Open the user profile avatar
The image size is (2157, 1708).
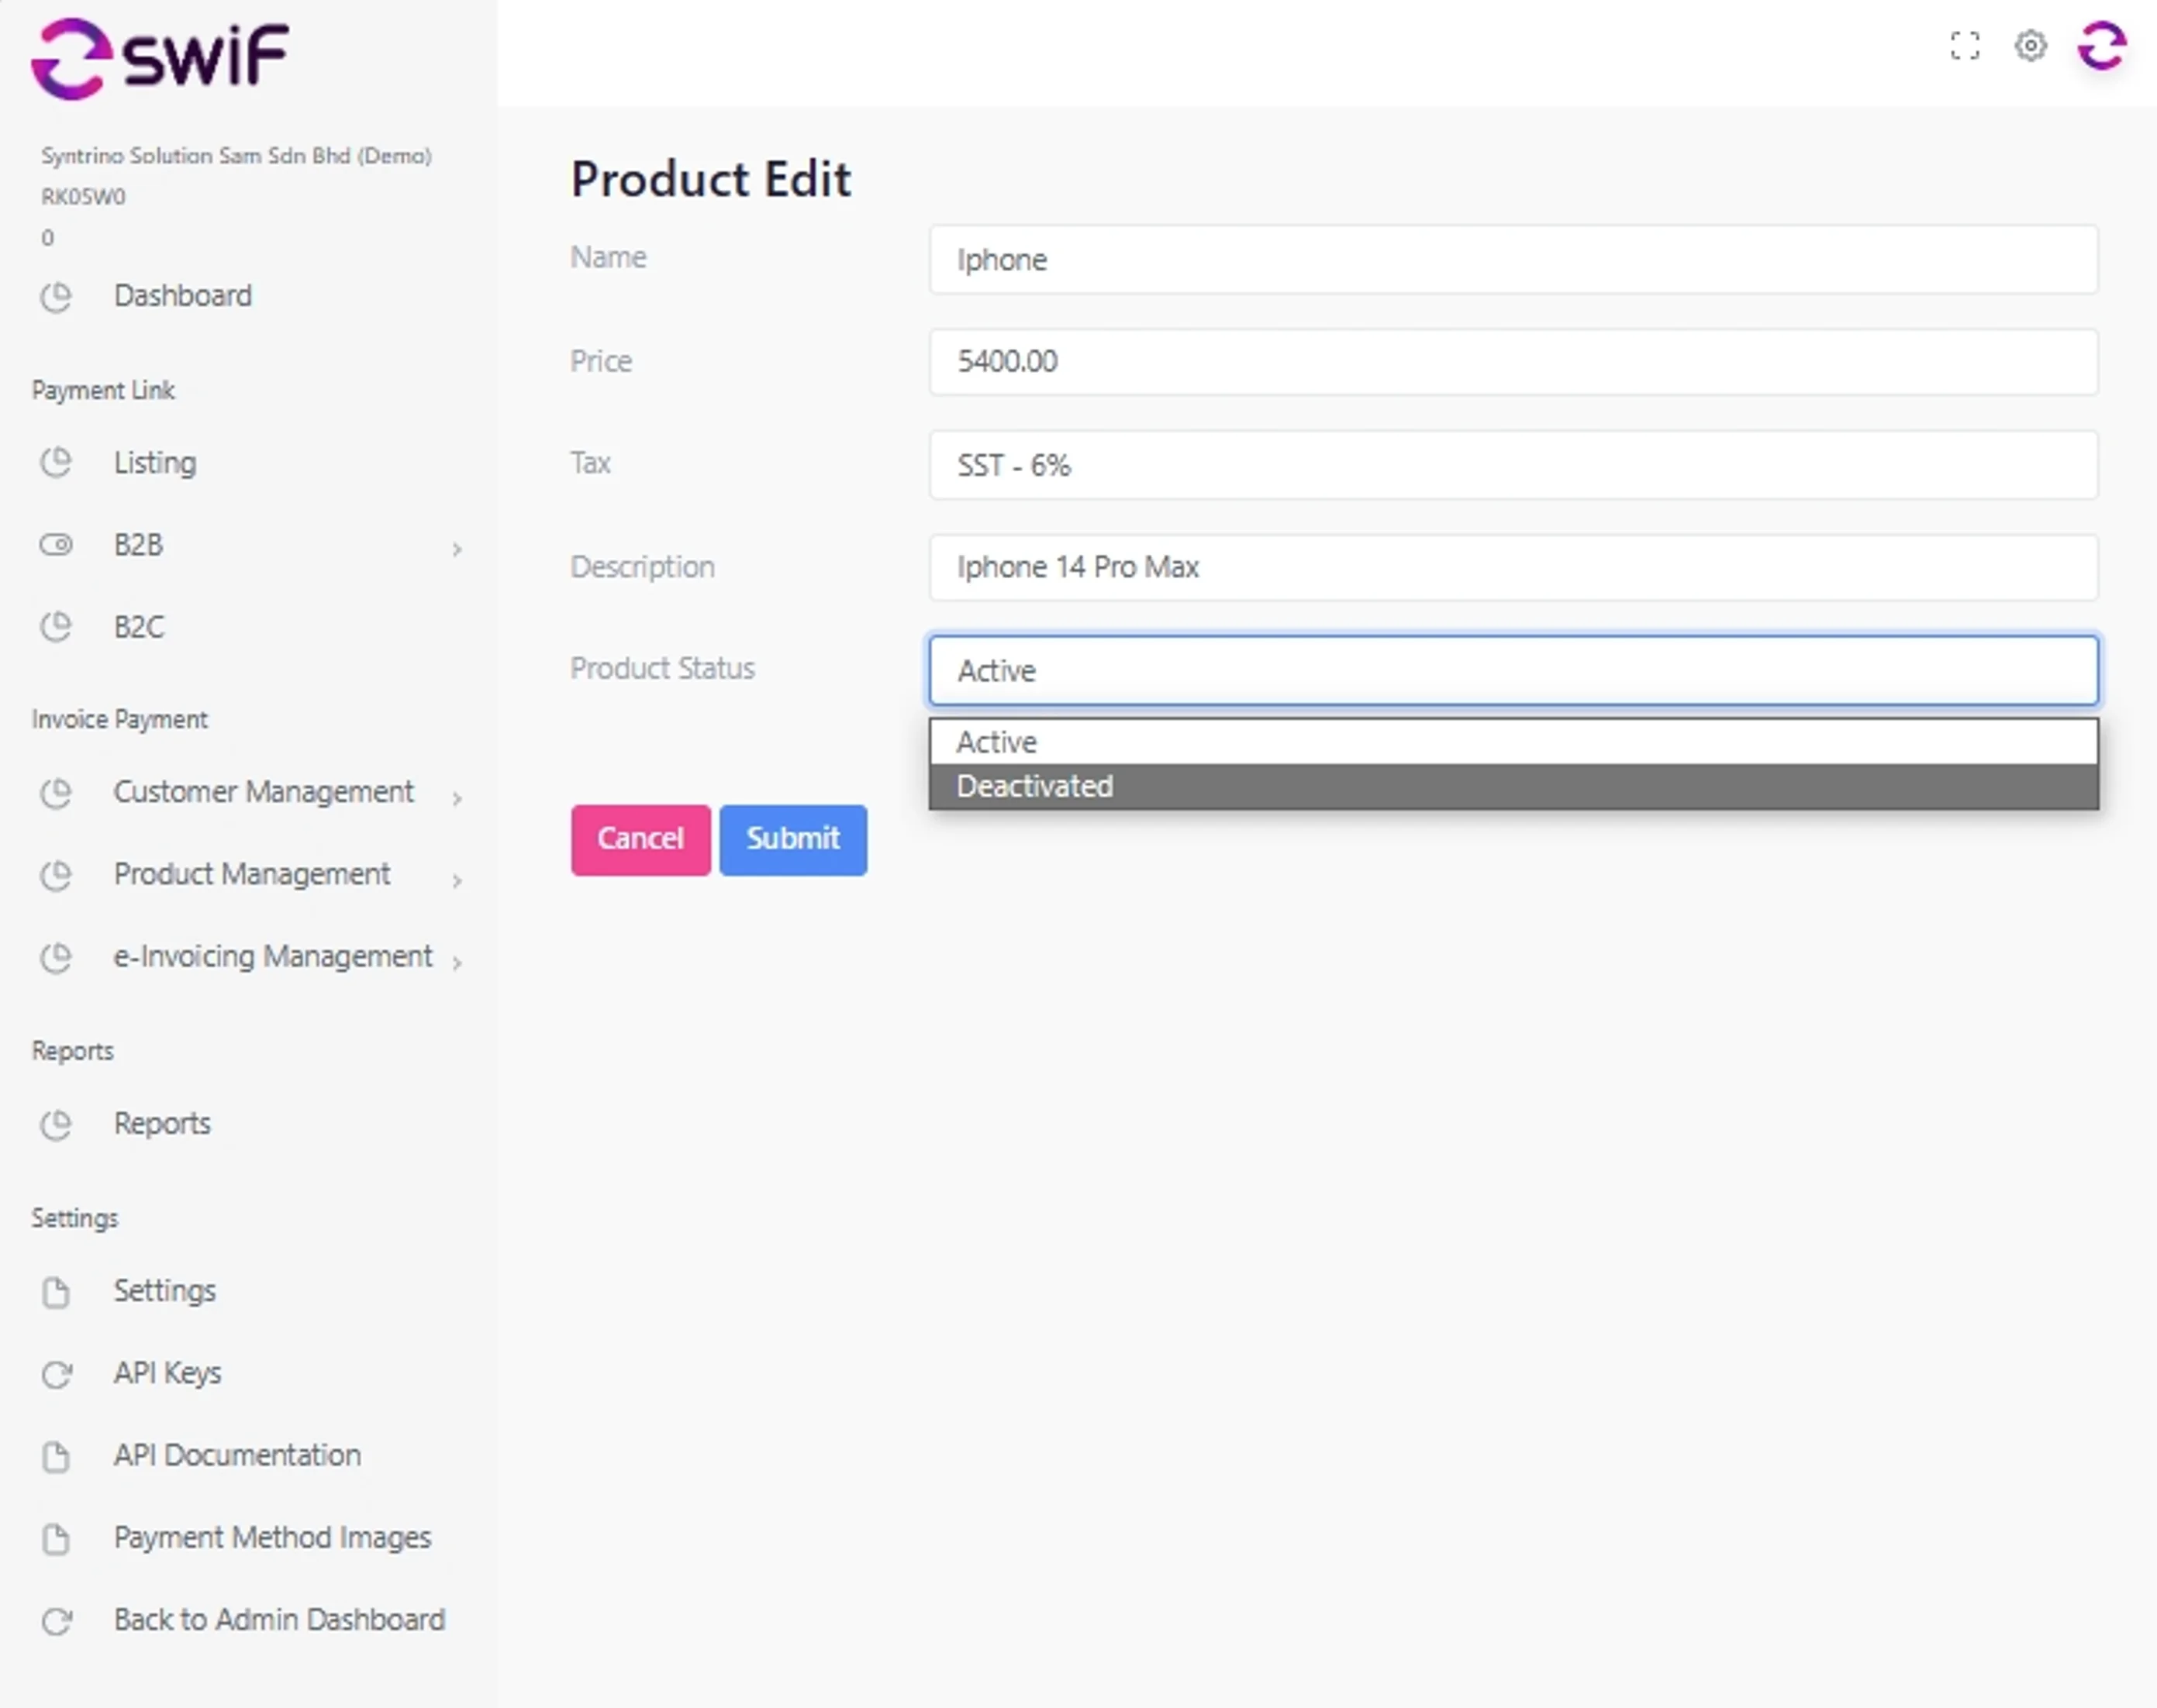tap(2102, 46)
